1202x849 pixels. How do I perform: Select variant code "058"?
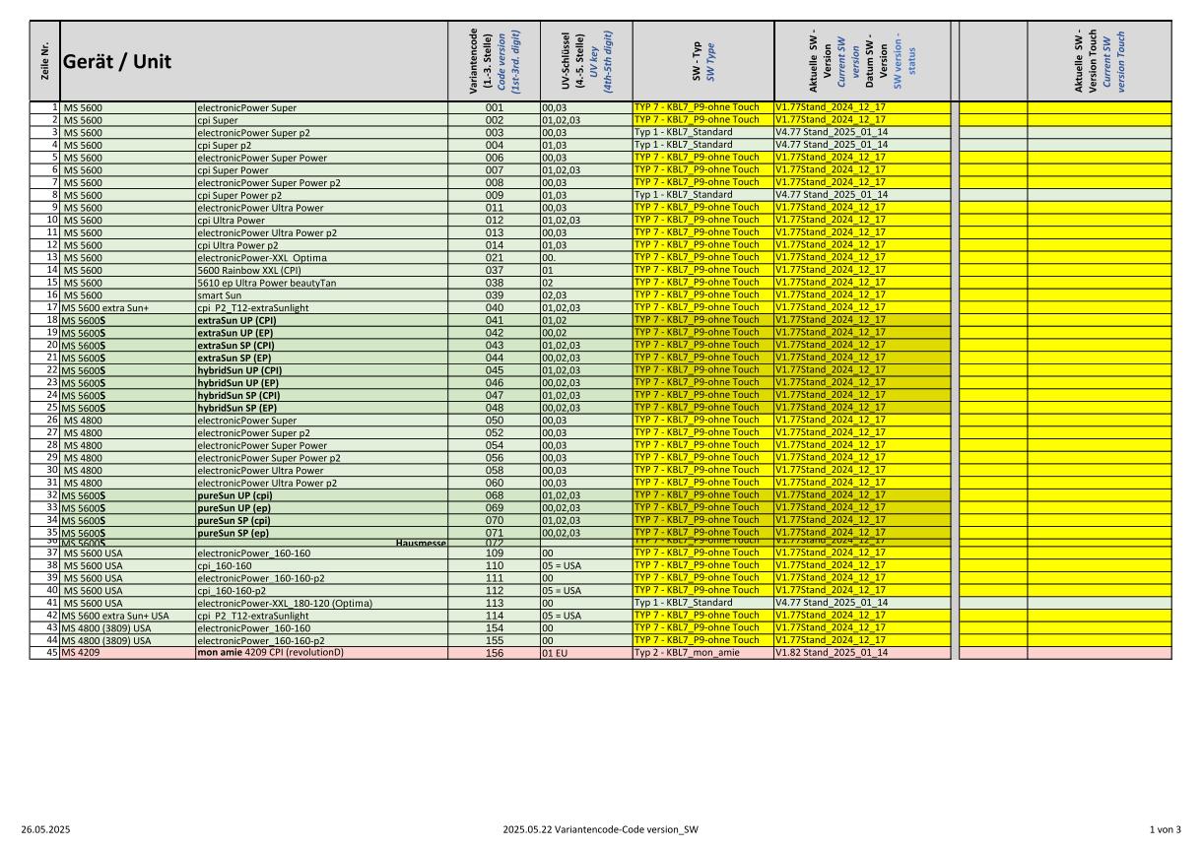tap(495, 471)
